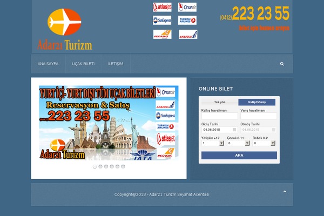Click the promotional banner slide image
Viewport: 324px width, 216px height.
pyautogui.click(x=109, y=123)
